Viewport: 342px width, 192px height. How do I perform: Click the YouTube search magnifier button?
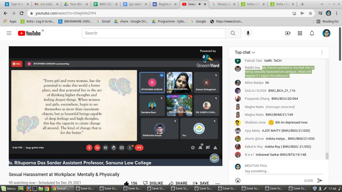click(233, 33)
